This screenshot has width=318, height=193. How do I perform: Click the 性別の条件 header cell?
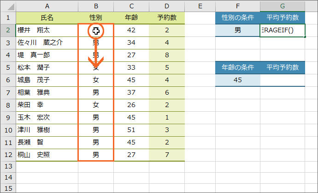click(x=238, y=18)
